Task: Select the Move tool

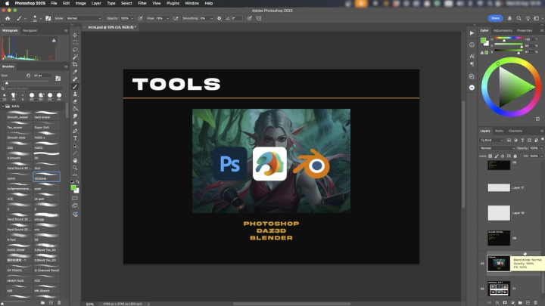Action: (75, 36)
